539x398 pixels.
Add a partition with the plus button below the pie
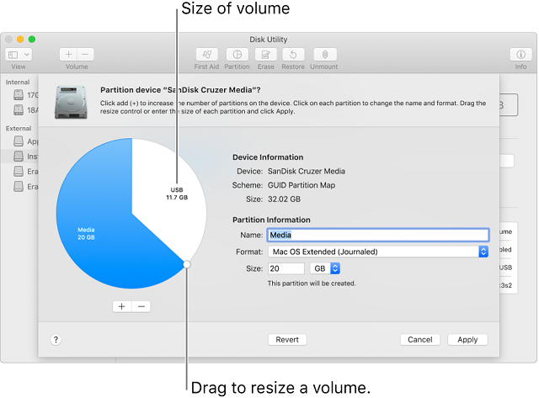(x=122, y=306)
